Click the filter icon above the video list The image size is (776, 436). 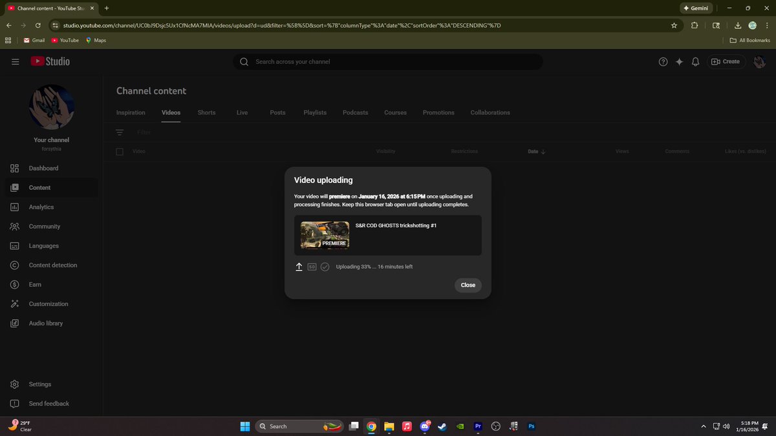[120, 132]
